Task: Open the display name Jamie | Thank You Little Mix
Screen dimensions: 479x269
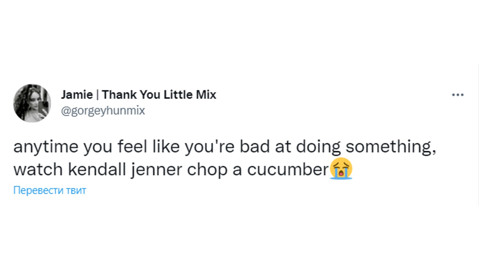Action: 138,95
